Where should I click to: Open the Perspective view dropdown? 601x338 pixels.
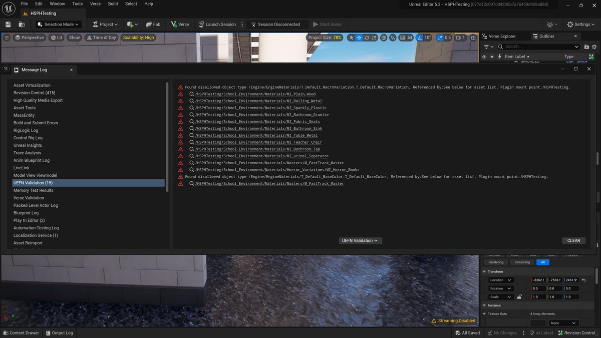[30, 38]
